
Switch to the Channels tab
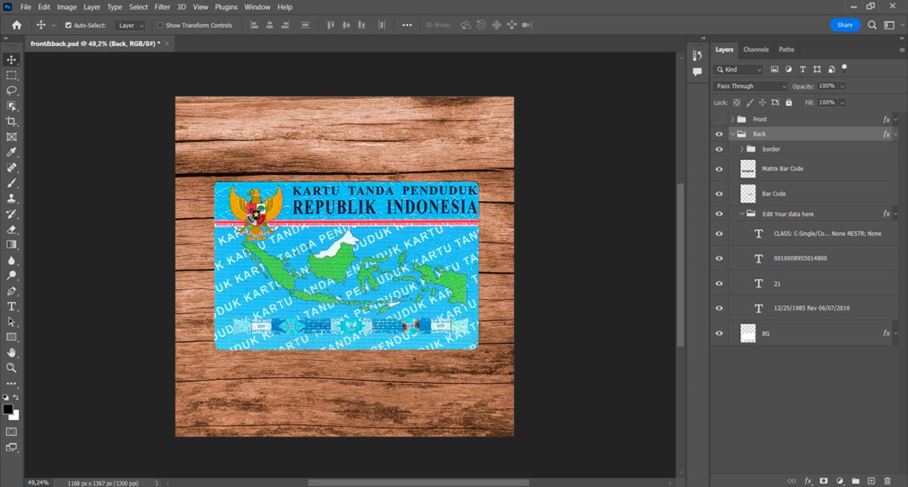click(x=756, y=50)
